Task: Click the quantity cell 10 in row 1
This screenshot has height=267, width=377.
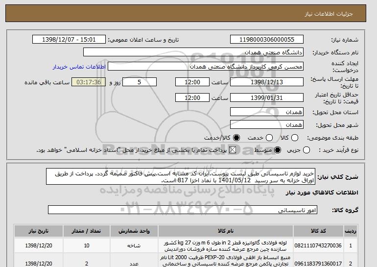Action: 87,245
